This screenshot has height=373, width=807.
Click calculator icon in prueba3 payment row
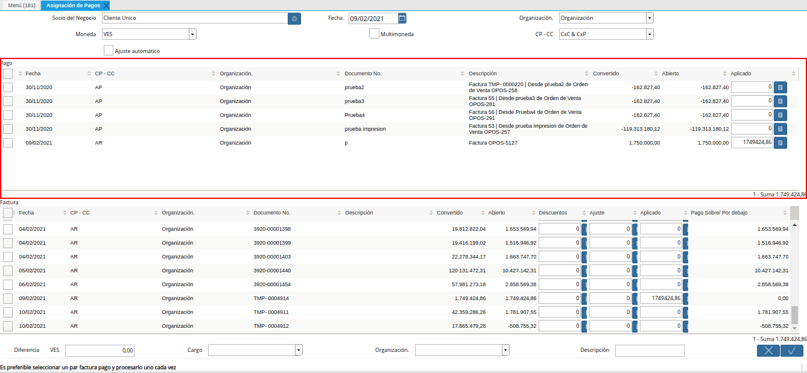point(780,101)
